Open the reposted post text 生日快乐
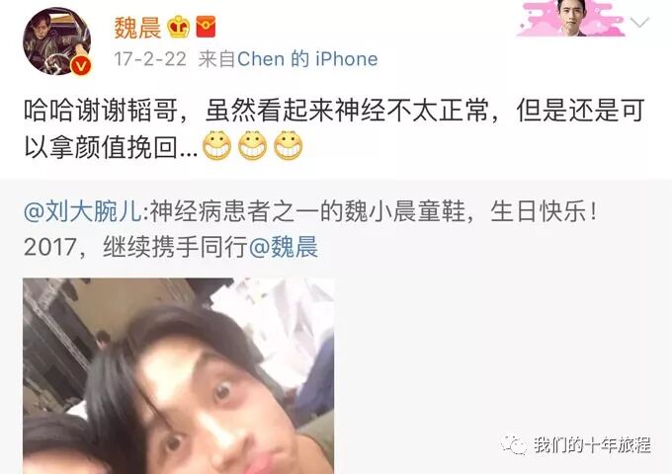Screen dimensions: 672x474 pos(543,211)
